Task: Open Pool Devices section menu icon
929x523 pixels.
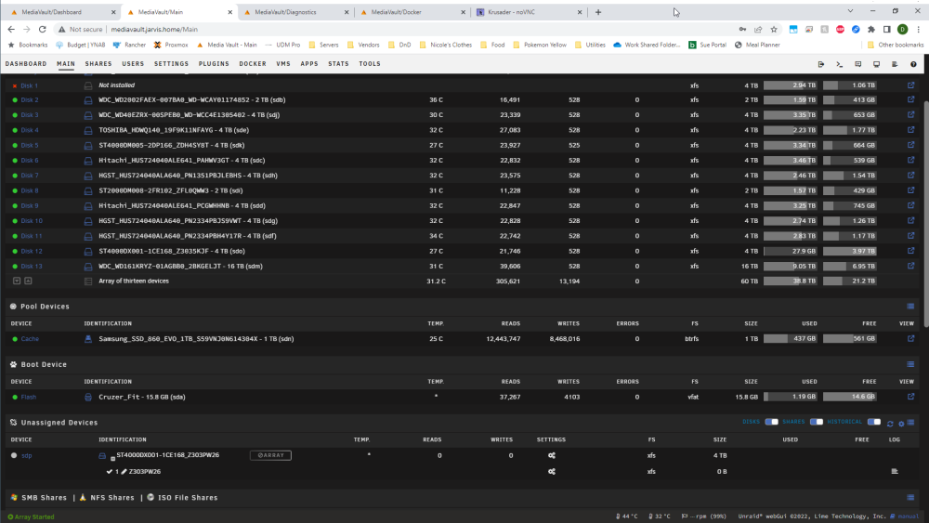Action: pyautogui.click(x=910, y=307)
